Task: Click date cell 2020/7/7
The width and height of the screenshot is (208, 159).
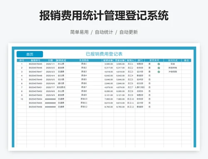Action: 50,87
